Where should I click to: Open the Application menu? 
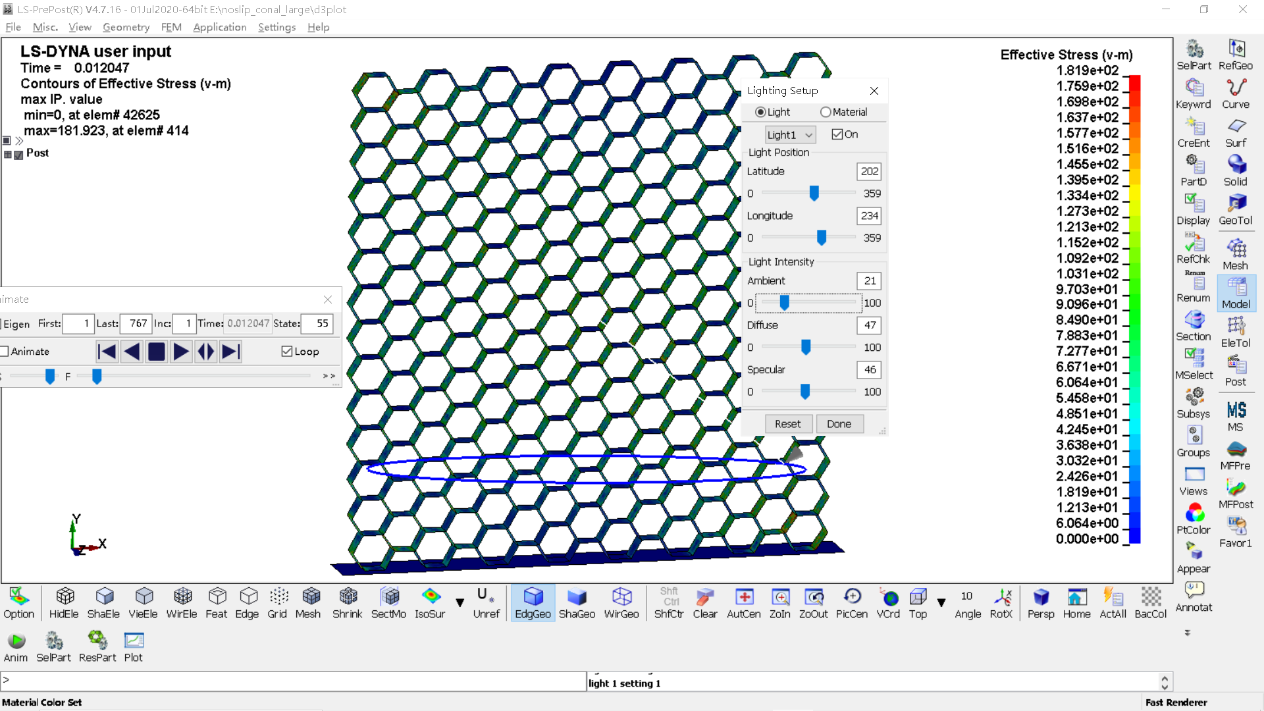coord(220,27)
